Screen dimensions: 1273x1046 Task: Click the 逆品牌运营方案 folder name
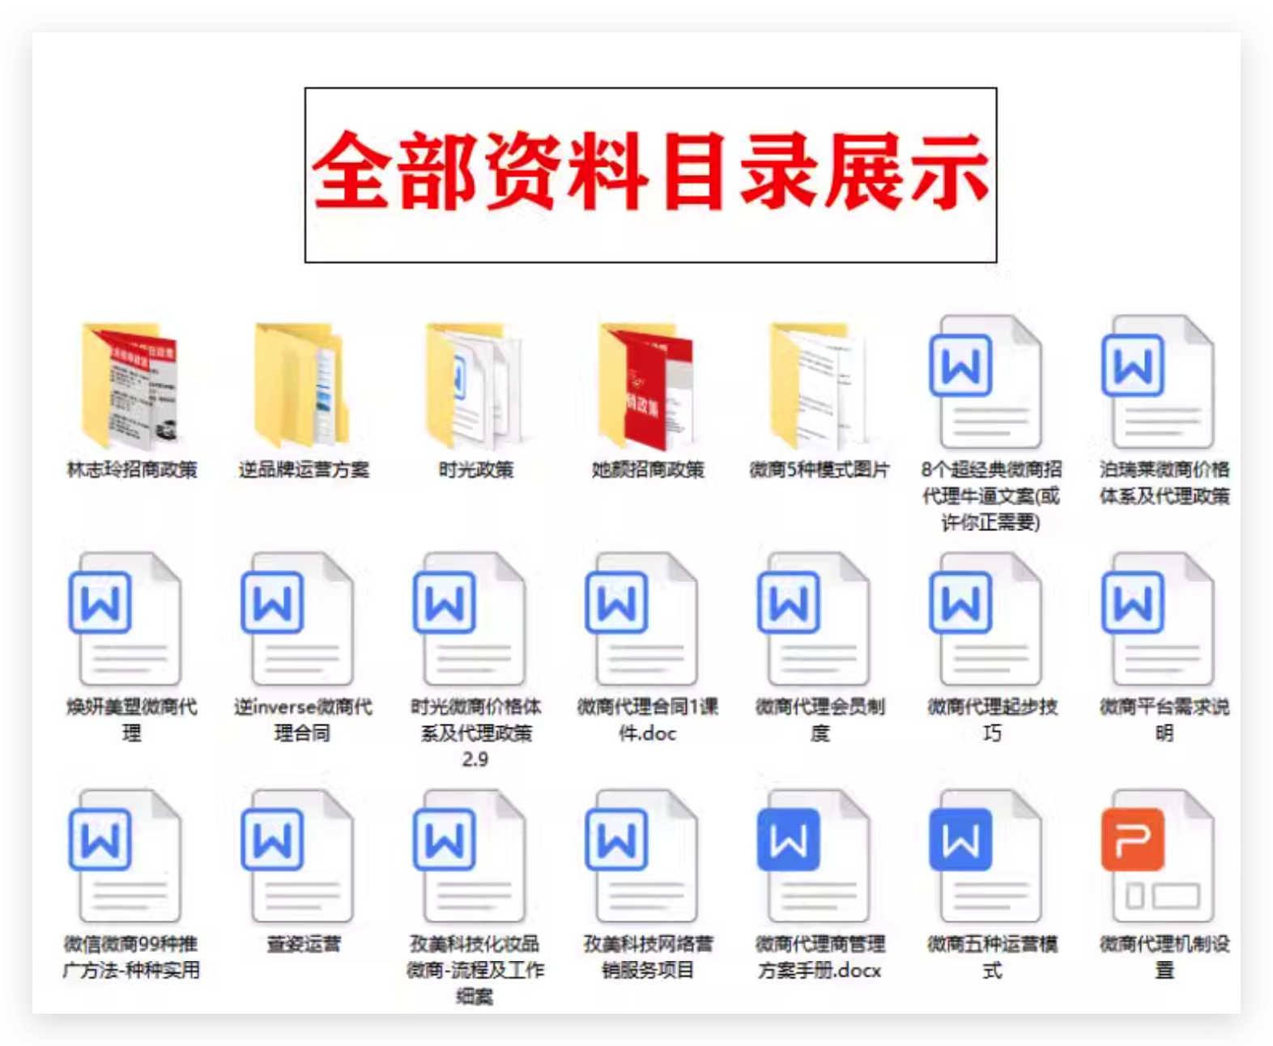point(304,470)
